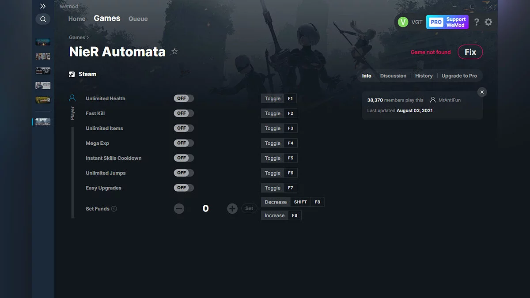Open MrAntiFun author profile
The image size is (530, 298).
[445, 100]
